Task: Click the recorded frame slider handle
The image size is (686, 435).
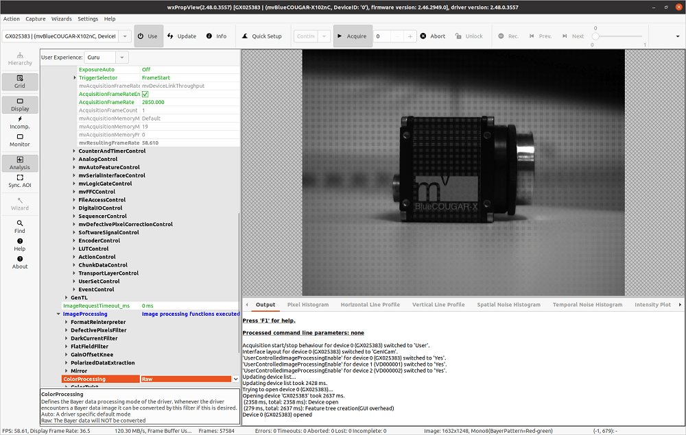Action: 595,36
